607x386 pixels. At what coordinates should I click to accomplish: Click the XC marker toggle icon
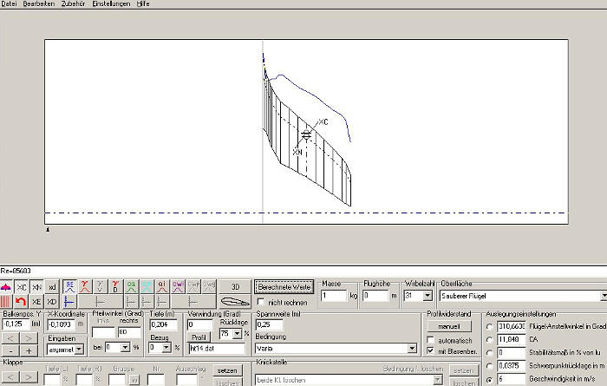click(22, 286)
